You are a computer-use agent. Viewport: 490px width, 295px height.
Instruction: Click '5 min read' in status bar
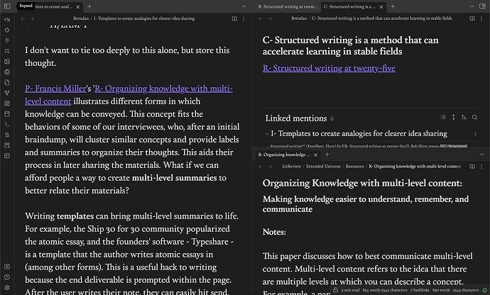pyautogui.click(x=350, y=290)
